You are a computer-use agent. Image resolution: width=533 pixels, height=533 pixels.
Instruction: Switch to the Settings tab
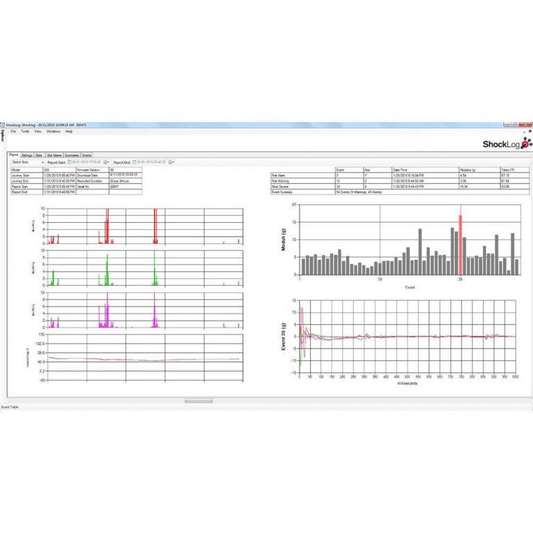27,155
